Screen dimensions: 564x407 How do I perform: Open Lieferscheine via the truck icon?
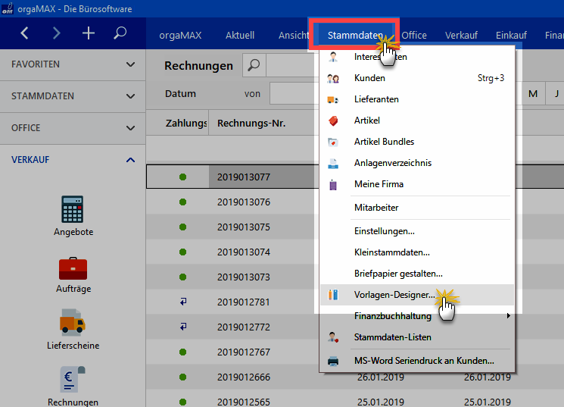73,321
